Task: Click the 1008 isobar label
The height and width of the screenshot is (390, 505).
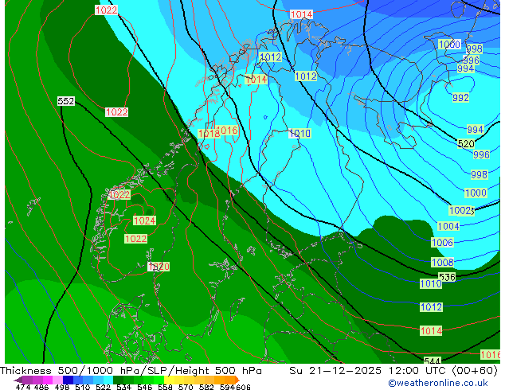Action: (442, 263)
